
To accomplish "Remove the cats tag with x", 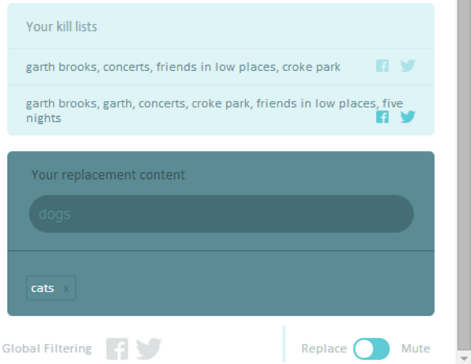I will pos(66,289).
